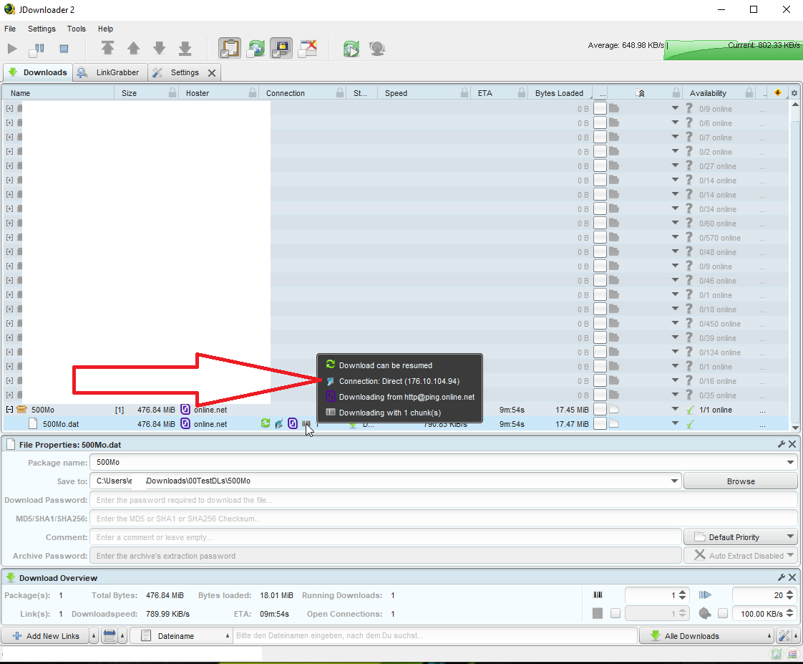This screenshot has height=664, width=803.
Task: Switch to the LinkGrabber tab
Action: pos(111,72)
